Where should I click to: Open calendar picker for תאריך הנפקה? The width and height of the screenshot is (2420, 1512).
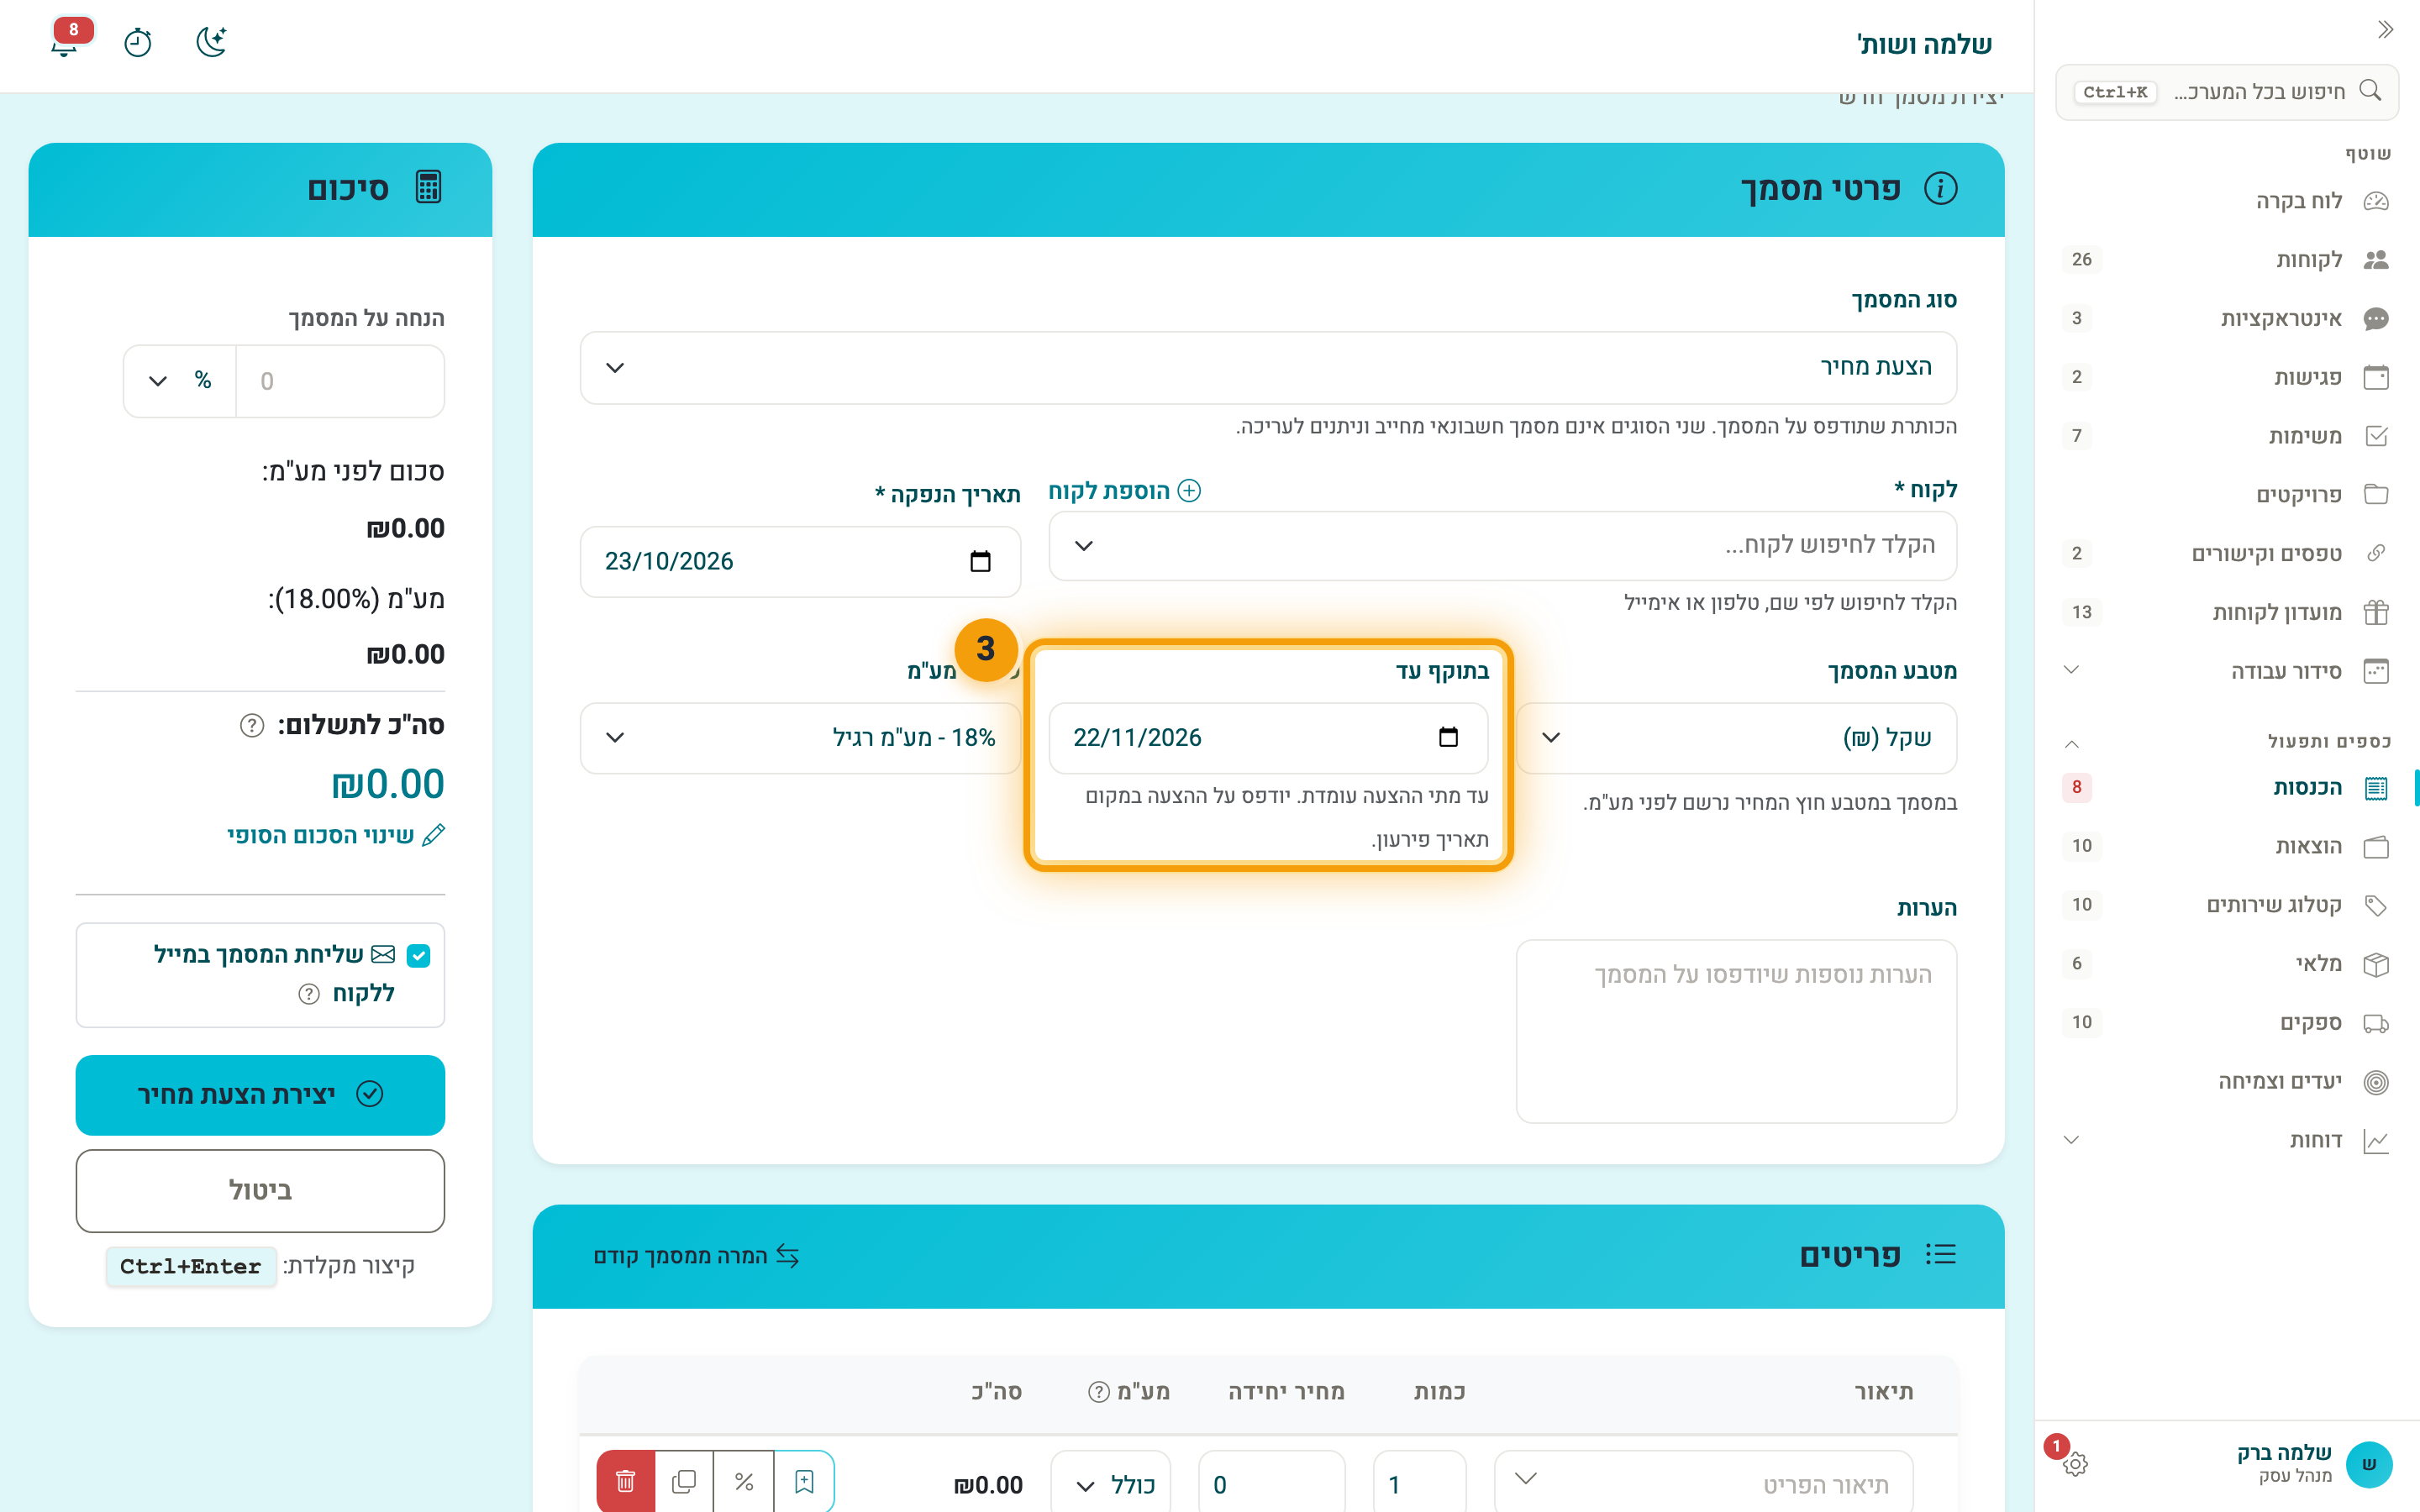(x=980, y=561)
